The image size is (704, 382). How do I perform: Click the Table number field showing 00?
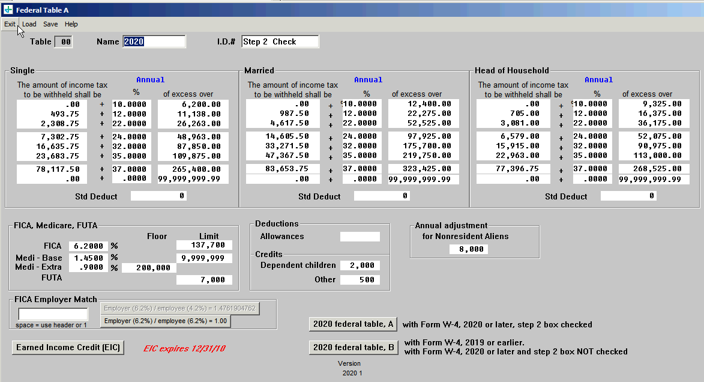pyautogui.click(x=64, y=42)
